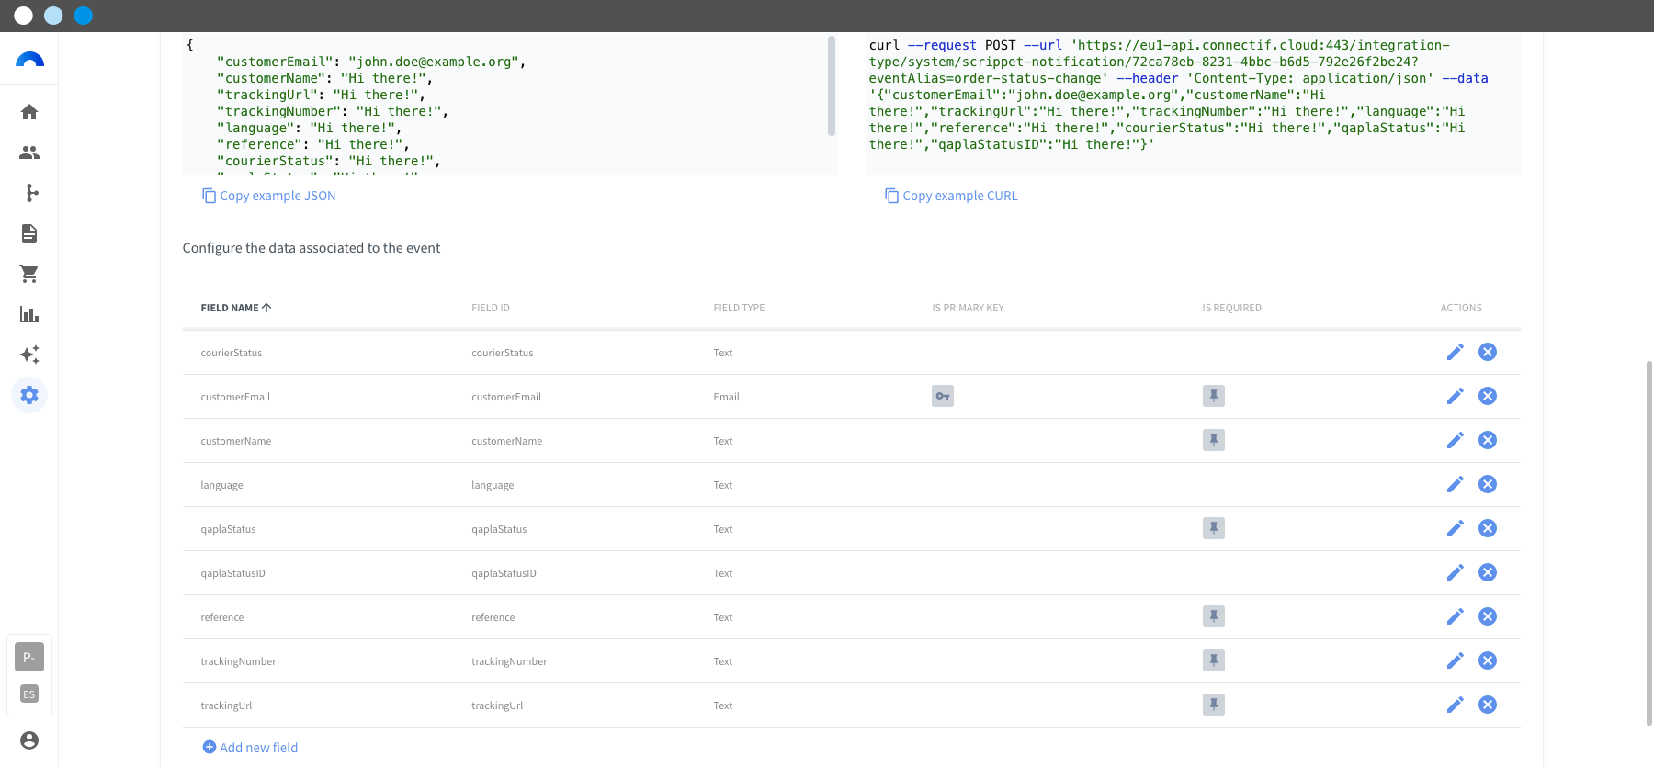Viewport: 1654px width, 767px height.
Task: Edit the trackingUrl field
Action: pyautogui.click(x=1455, y=705)
